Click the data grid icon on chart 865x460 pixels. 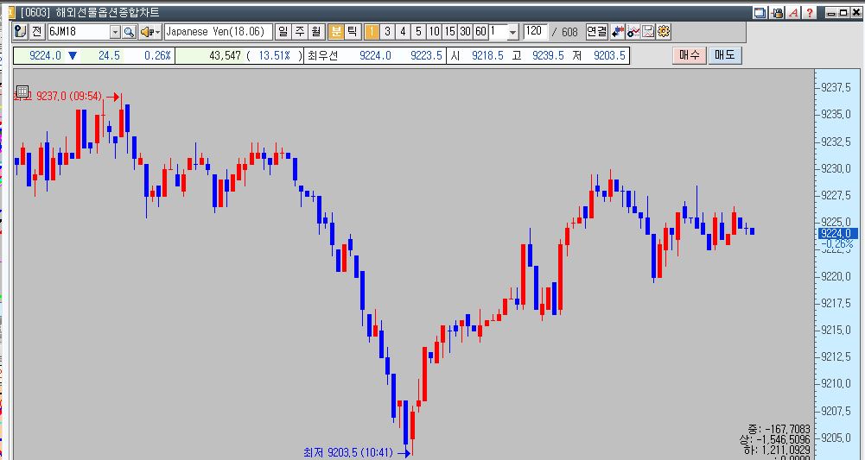tap(22, 91)
